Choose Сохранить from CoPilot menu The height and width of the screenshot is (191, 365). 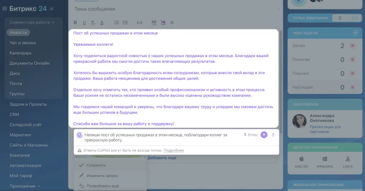coord(96,165)
